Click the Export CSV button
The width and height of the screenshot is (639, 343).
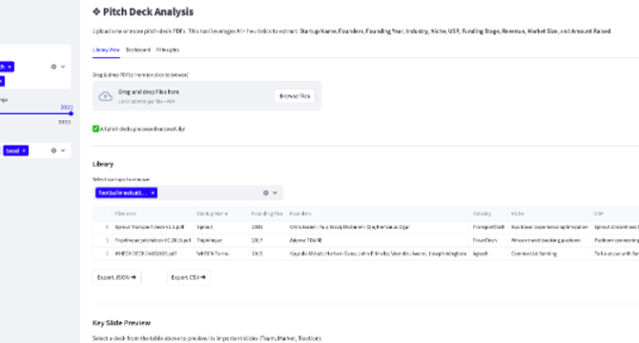(x=188, y=277)
